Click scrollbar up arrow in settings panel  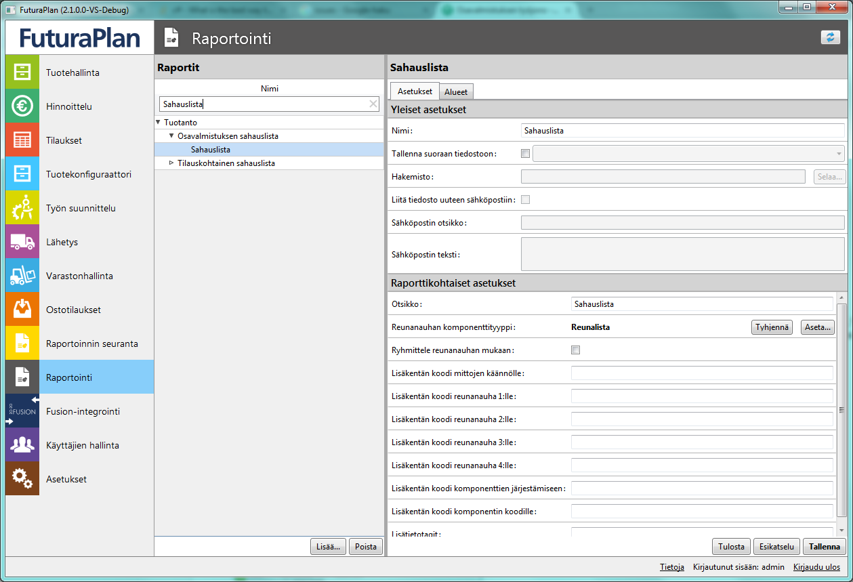(x=841, y=297)
